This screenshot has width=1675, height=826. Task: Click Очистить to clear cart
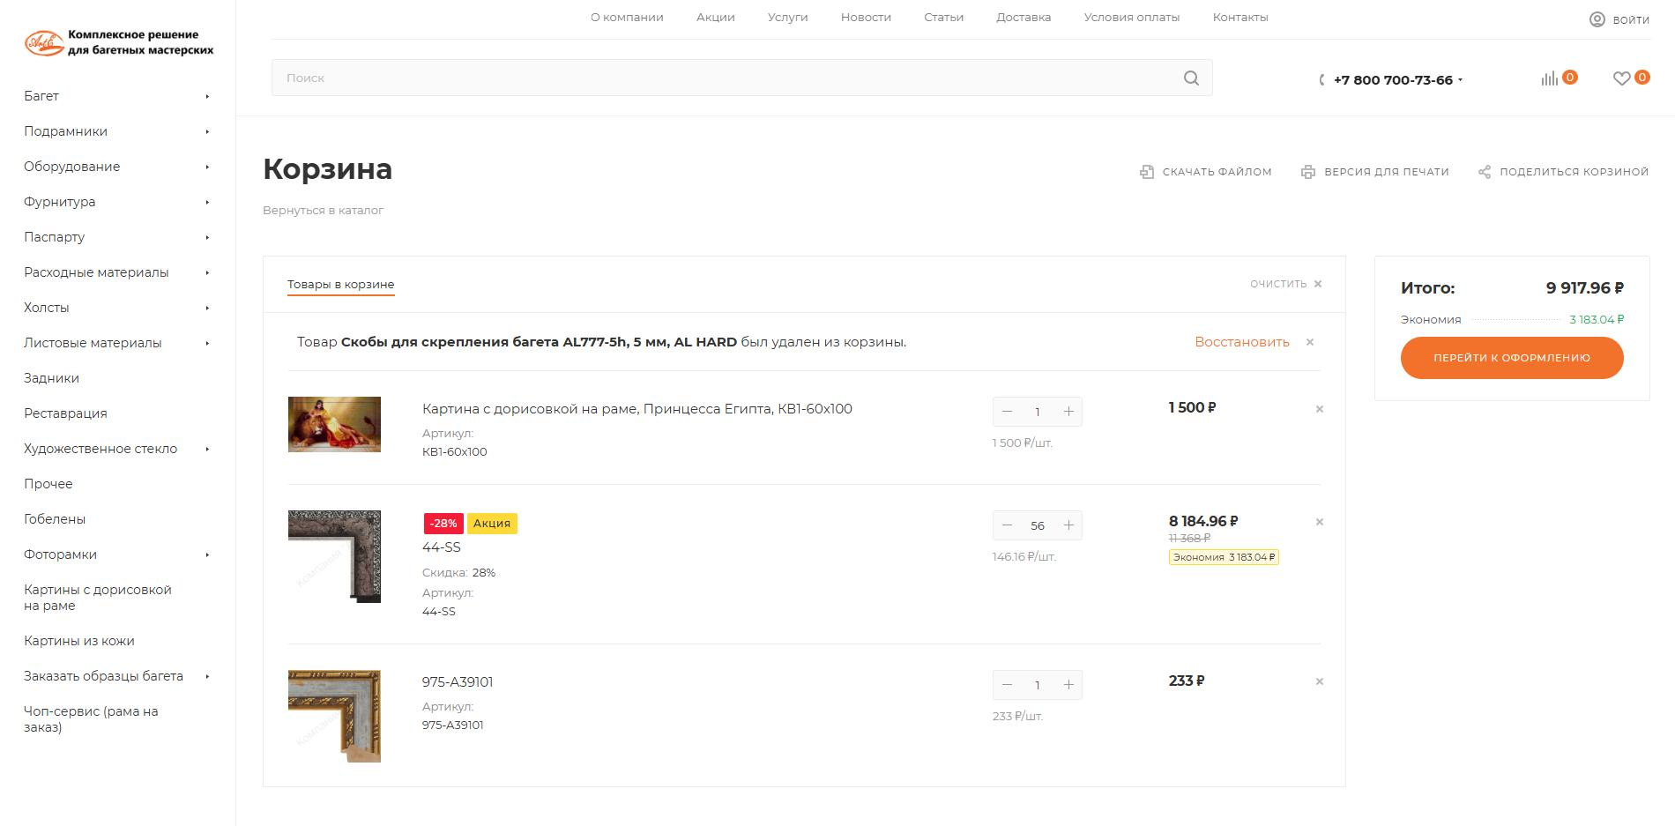(1285, 284)
